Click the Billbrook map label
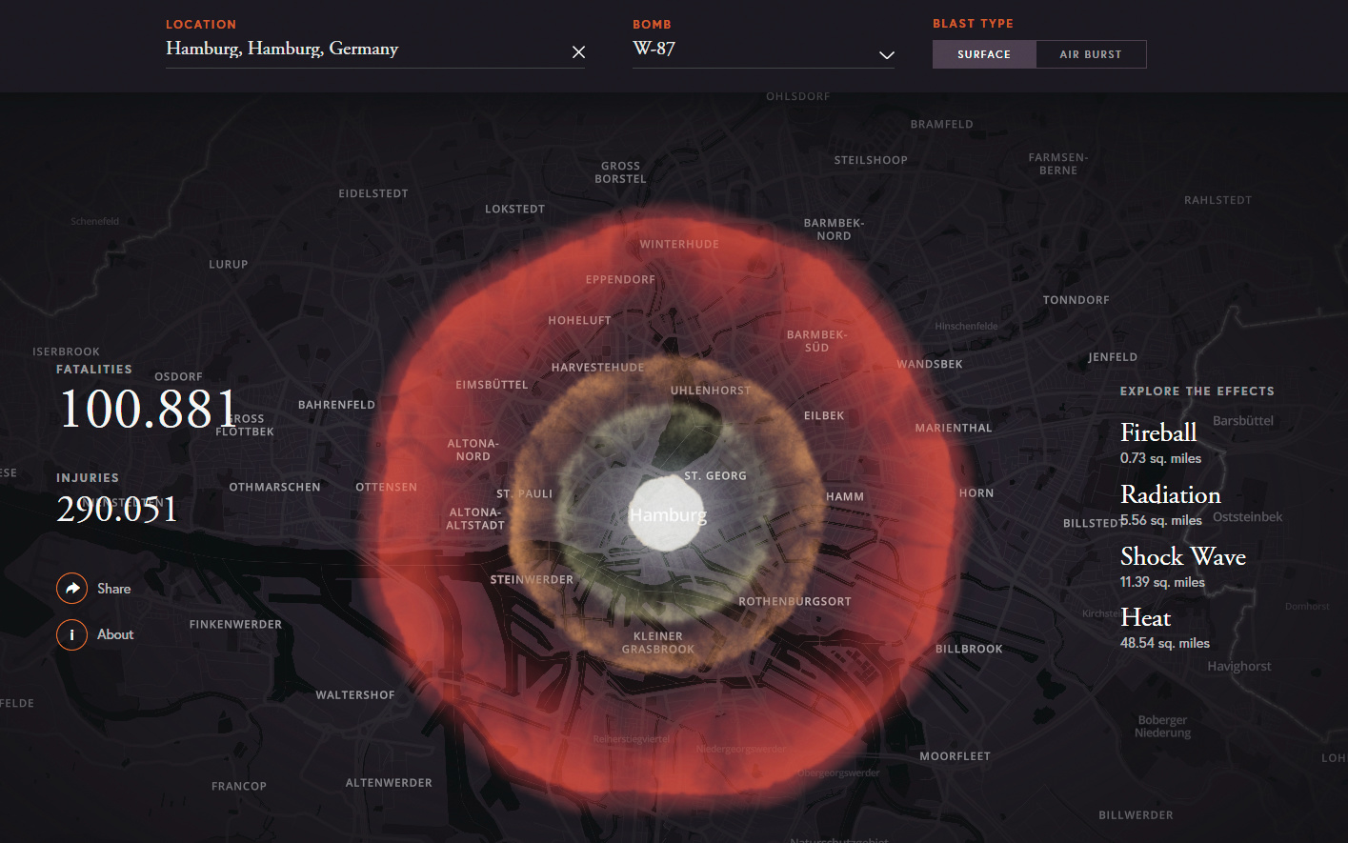The image size is (1348, 843). 969,650
